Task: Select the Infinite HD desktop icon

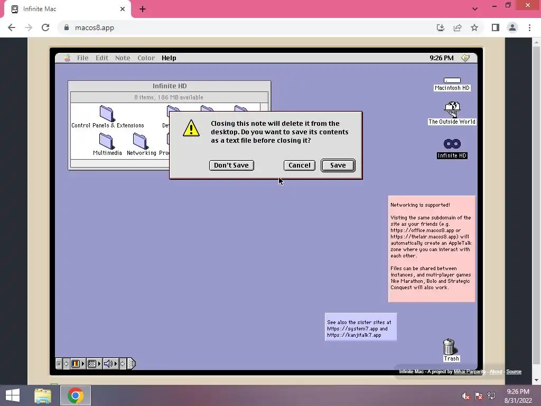Action: [452, 149]
